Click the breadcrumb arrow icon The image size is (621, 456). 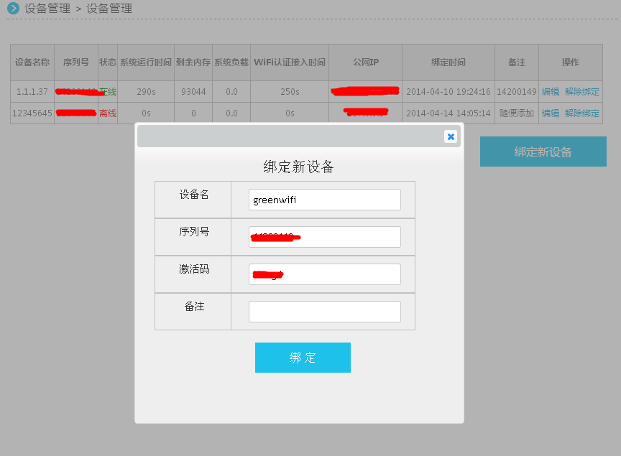click(x=13, y=9)
